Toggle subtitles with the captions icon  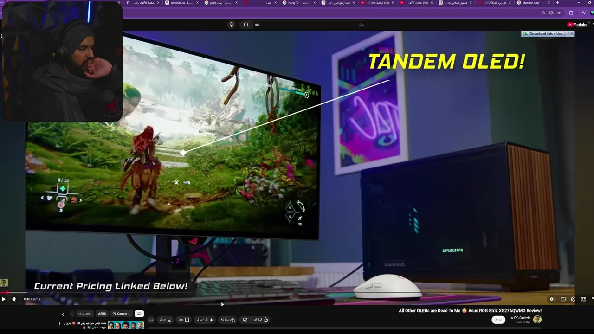[x=563, y=299]
